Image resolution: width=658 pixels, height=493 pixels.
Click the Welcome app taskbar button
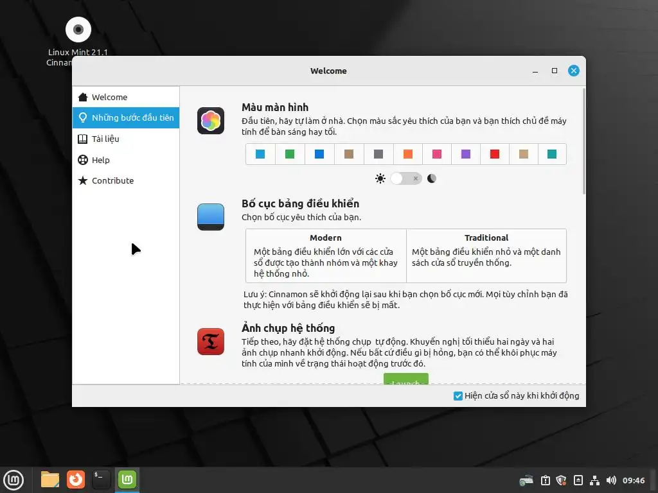[x=127, y=480]
